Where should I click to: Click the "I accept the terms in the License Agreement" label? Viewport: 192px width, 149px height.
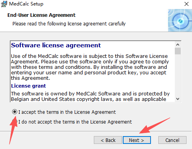(67, 112)
